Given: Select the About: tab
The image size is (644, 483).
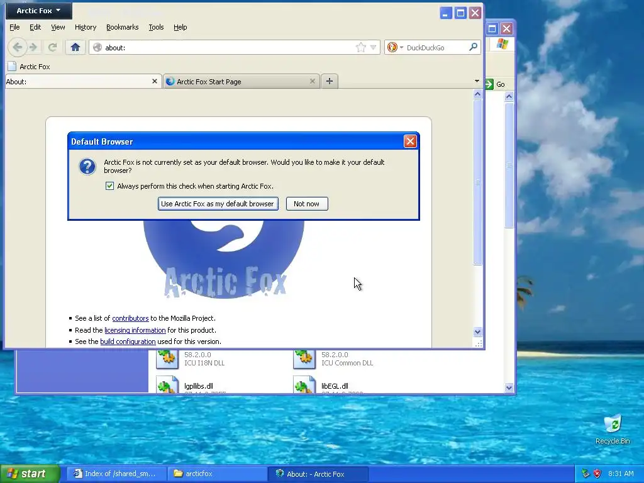Looking at the screenshot, I should [78, 81].
